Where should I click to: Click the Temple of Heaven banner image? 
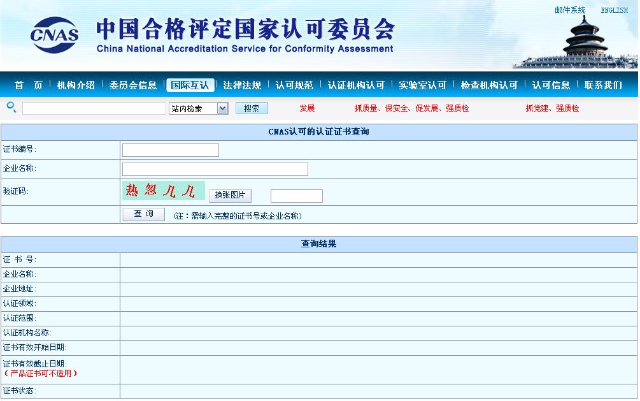click(x=576, y=43)
